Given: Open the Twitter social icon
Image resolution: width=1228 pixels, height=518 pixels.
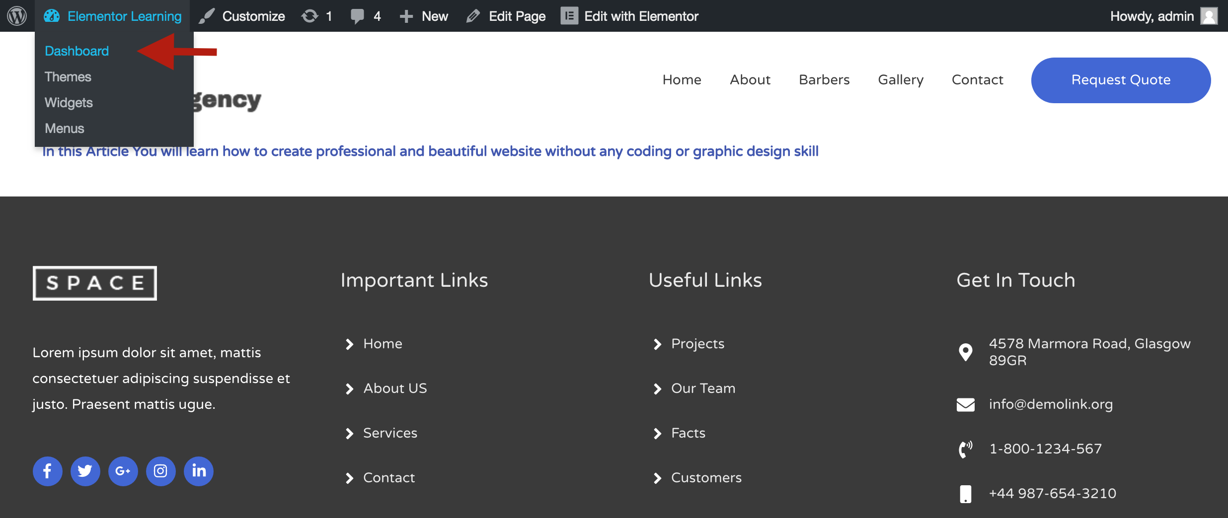Looking at the screenshot, I should (85, 471).
